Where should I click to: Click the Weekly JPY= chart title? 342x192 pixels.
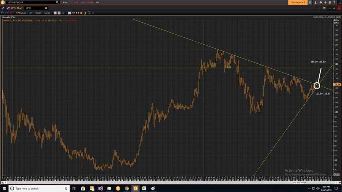pyautogui.click(x=8, y=17)
